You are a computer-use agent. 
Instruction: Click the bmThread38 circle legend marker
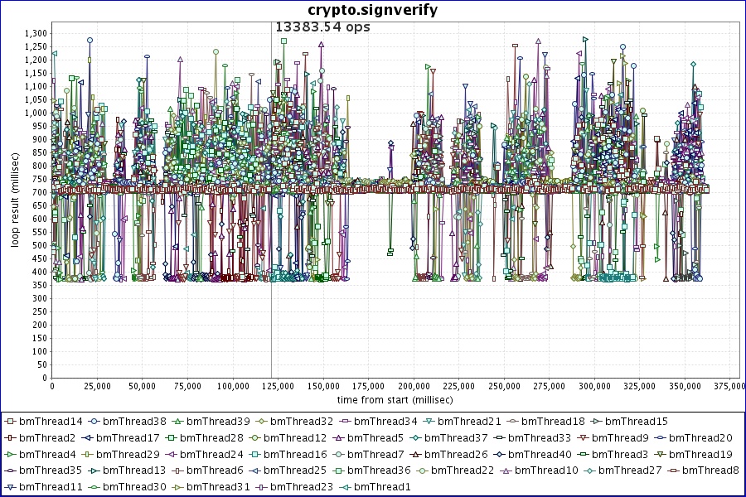click(94, 422)
